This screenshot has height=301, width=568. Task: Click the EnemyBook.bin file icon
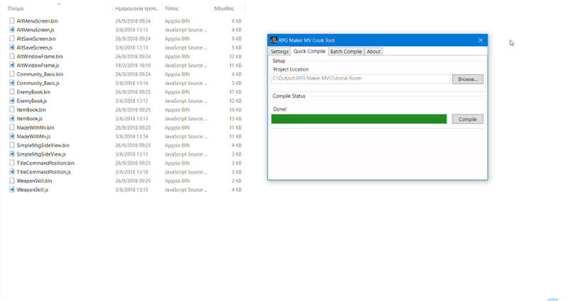pos(12,92)
